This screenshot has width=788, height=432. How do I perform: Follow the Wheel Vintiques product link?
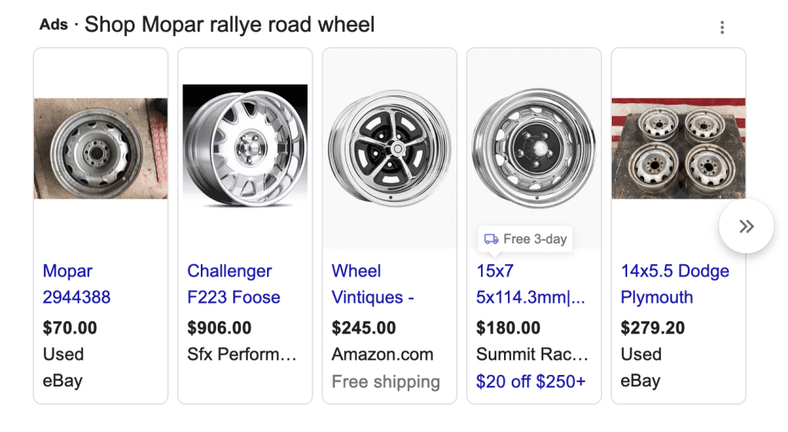pos(372,284)
